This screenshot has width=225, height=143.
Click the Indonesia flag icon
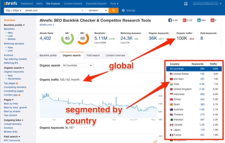click(x=171, y=94)
